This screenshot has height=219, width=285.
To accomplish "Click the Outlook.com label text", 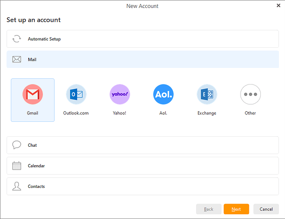I will coord(76,113).
